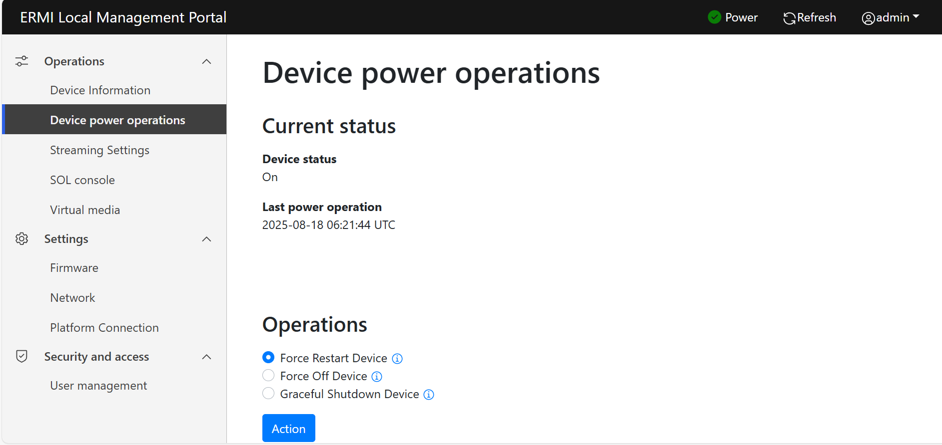Go to the Firmware settings page
This screenshot has height=445, width=942.
click(74, 268)
